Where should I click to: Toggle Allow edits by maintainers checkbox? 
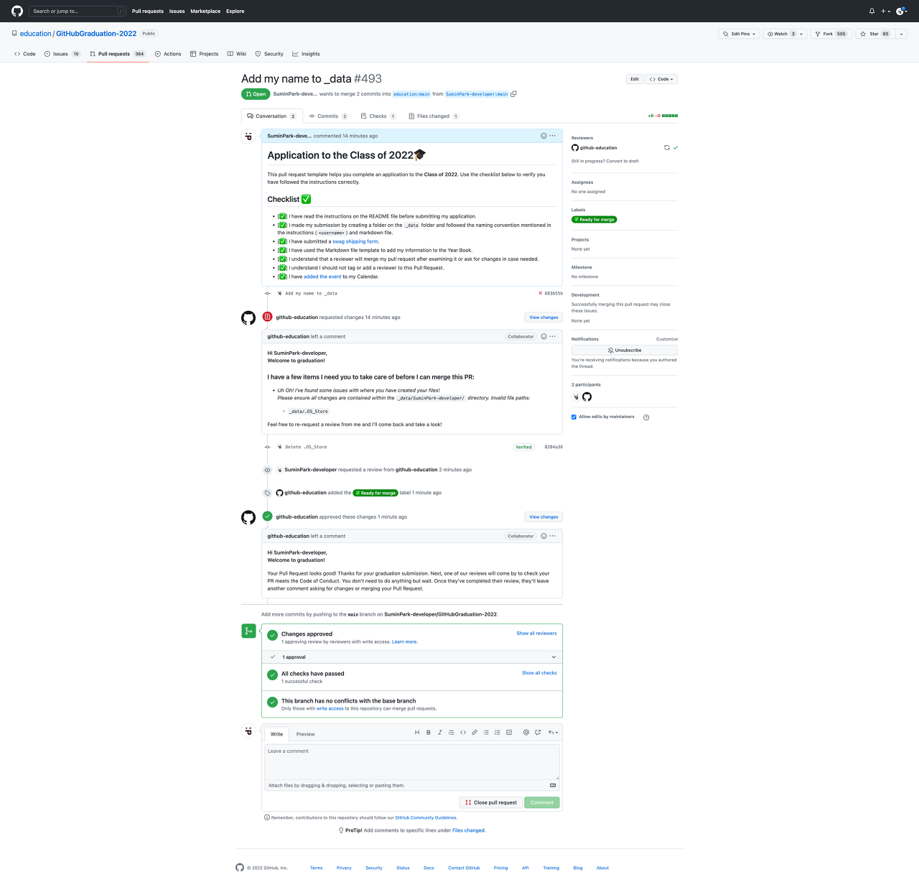coord(574,417)
